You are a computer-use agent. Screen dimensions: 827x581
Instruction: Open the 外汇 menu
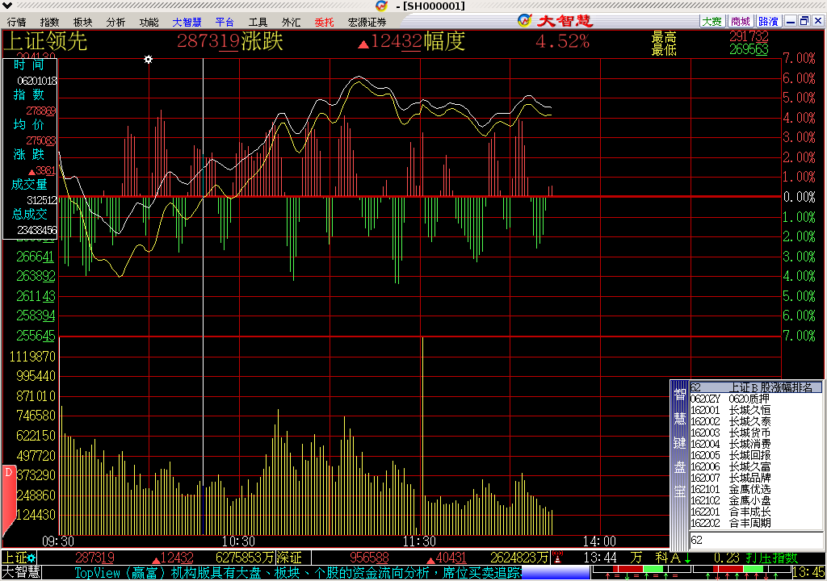click(291, 22)
